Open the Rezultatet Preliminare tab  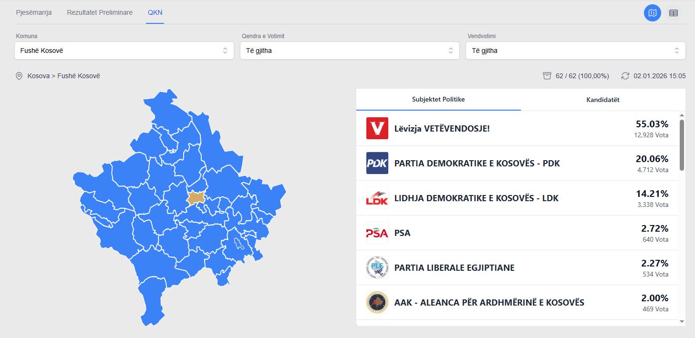100,12
